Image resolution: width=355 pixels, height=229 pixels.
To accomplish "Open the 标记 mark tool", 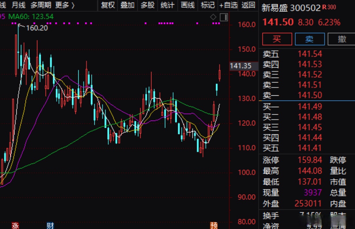I will (x=207, y=5).
